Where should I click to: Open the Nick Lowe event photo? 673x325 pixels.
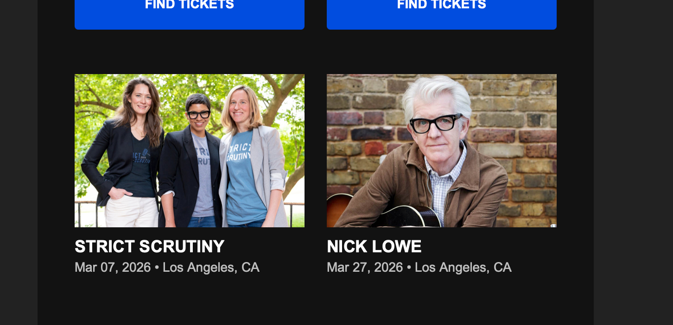[x=441, y=150]
